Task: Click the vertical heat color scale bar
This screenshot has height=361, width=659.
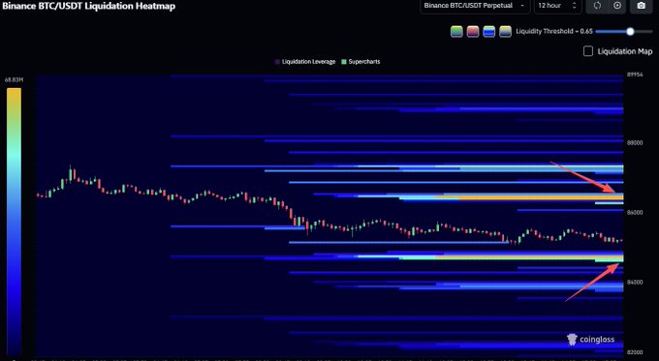Action: coord(14,222)
